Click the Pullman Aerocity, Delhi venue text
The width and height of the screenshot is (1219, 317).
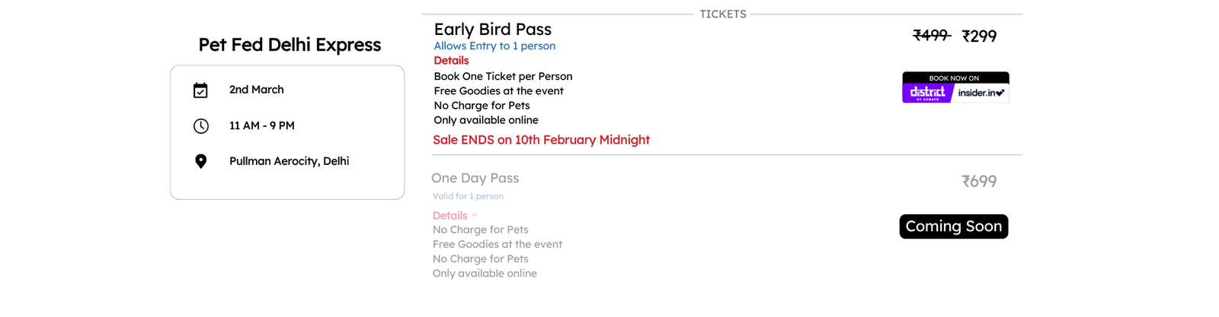pos(290,161)
